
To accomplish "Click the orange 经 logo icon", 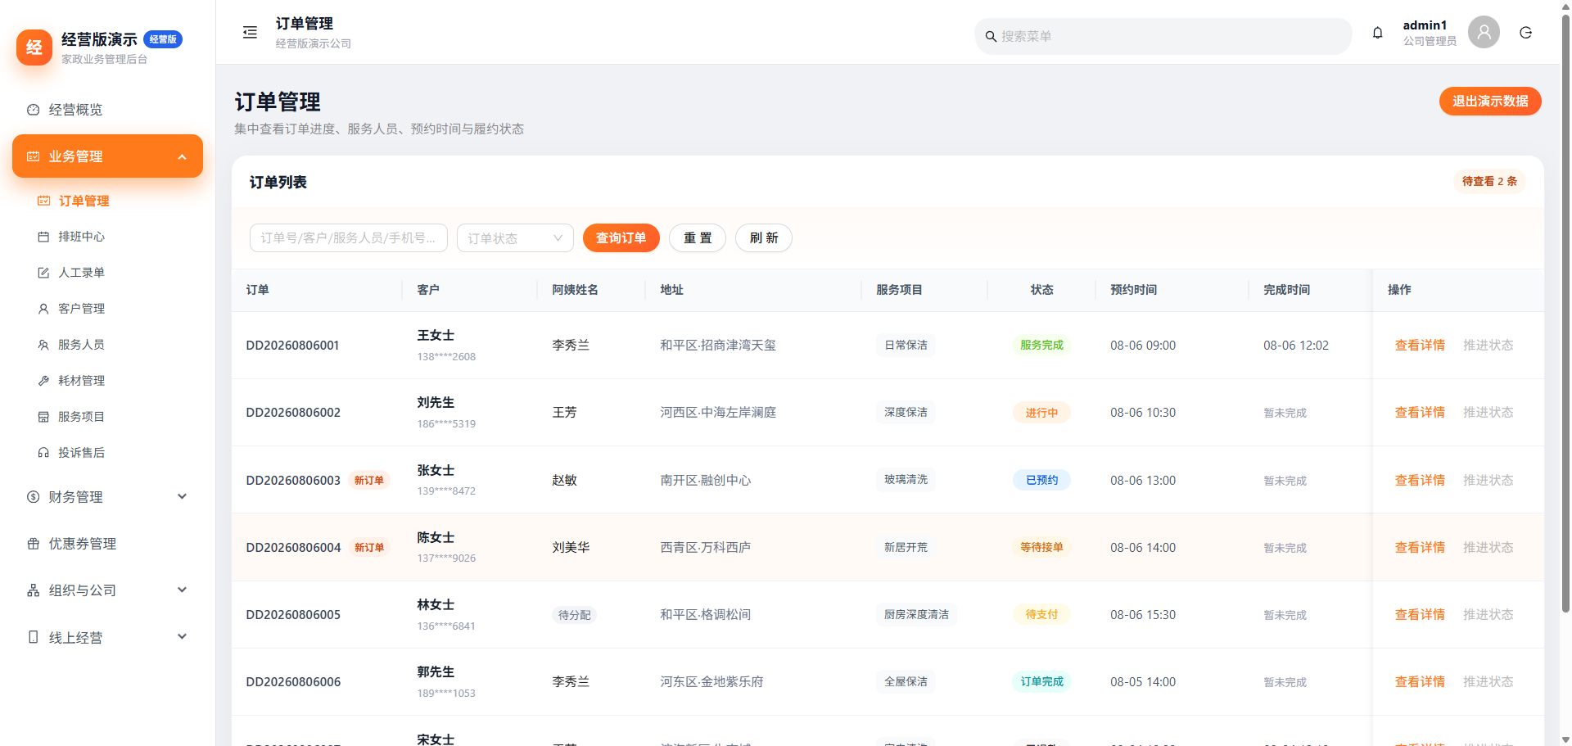I will (34, 47).
